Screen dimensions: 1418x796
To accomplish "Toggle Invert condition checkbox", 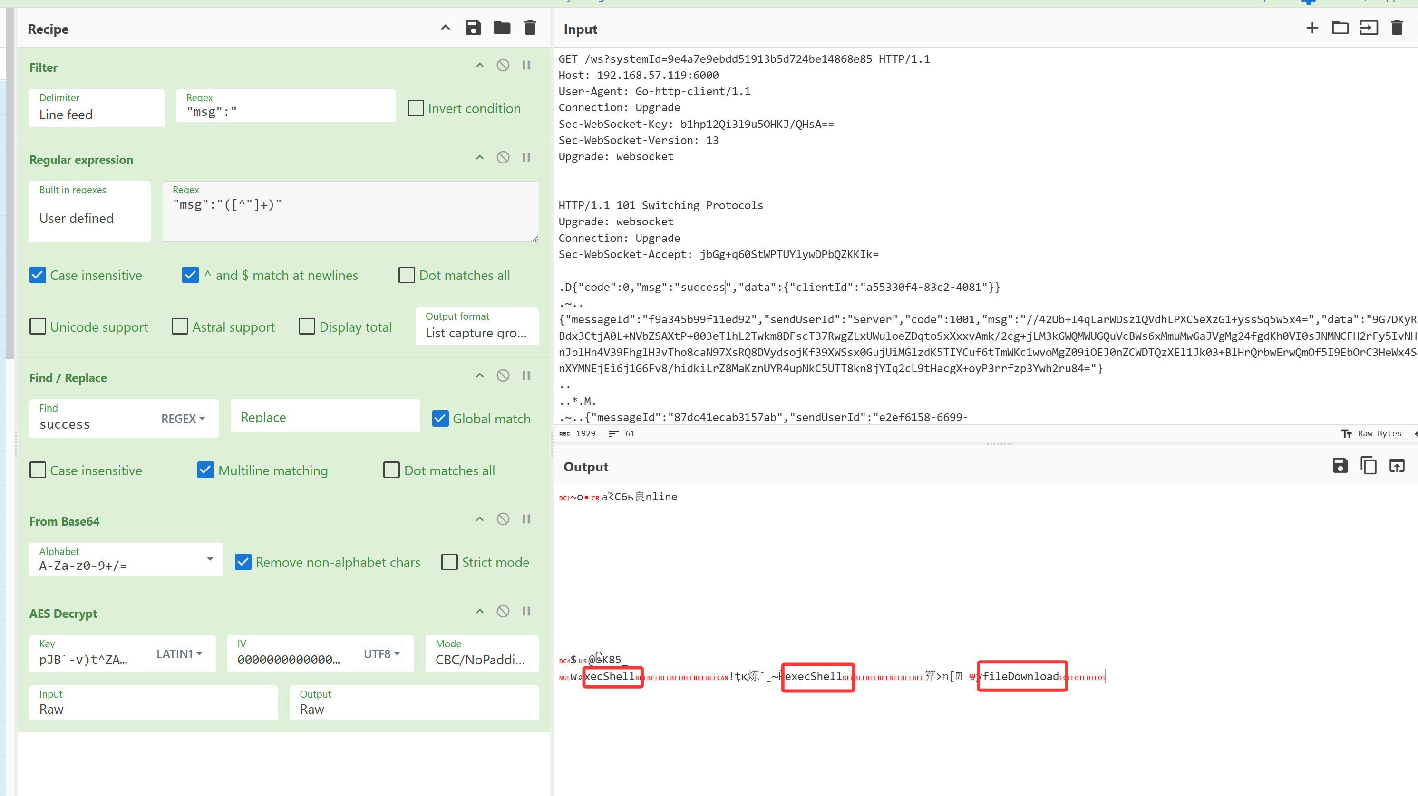I will [x=416, y=108].
